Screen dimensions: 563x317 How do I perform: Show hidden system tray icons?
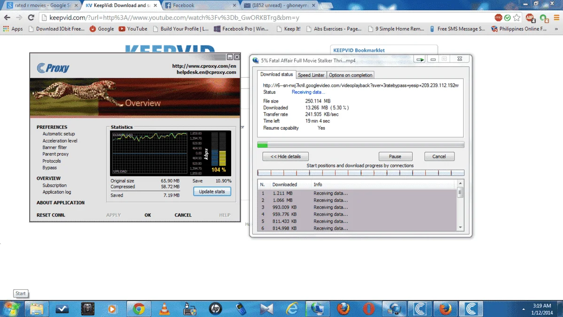pos(524,309)
